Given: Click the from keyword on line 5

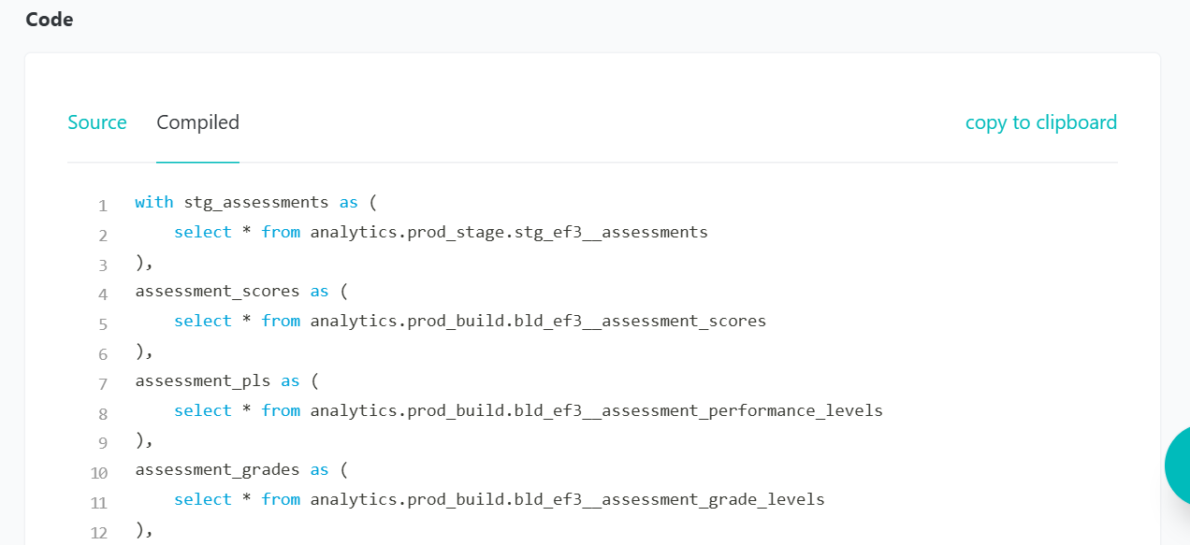Looking at the screenshot, I should [281, 321].
